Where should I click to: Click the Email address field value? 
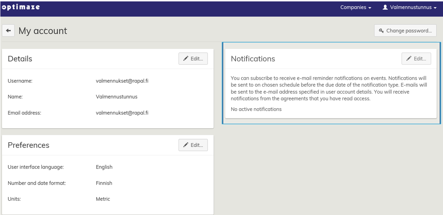pos(122,113)
